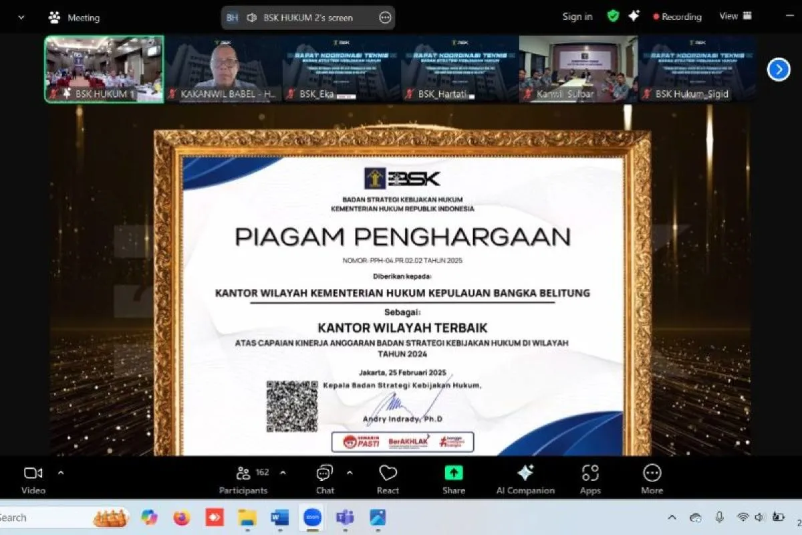
Task: Click the green encryption shield icon
Action: point(613,17)
